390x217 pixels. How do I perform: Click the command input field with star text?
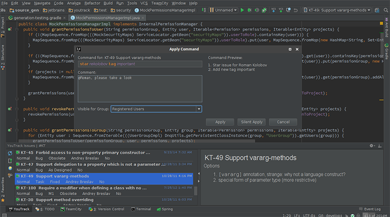point(140,64)
